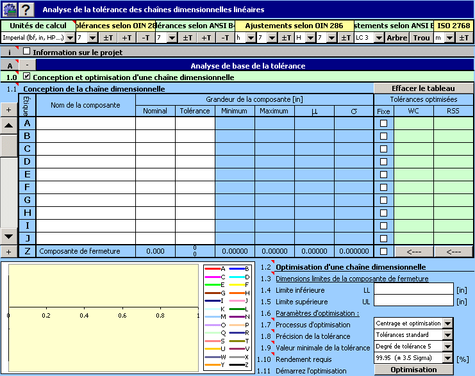This screenshot has width=475, height=376.
Task: Click the Nom de la composante cell in row A
Action: coord(86,123)
